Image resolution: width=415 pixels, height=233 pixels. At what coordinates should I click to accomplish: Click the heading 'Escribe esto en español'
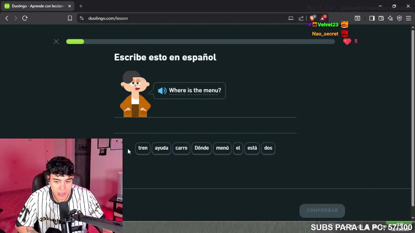[x=165, y=57]
